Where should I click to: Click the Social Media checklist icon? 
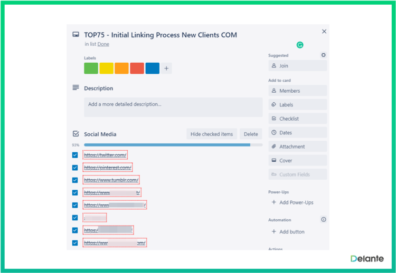point(76,133)
